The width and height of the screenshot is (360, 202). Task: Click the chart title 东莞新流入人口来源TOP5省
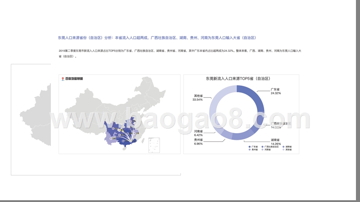click(238, 78)
